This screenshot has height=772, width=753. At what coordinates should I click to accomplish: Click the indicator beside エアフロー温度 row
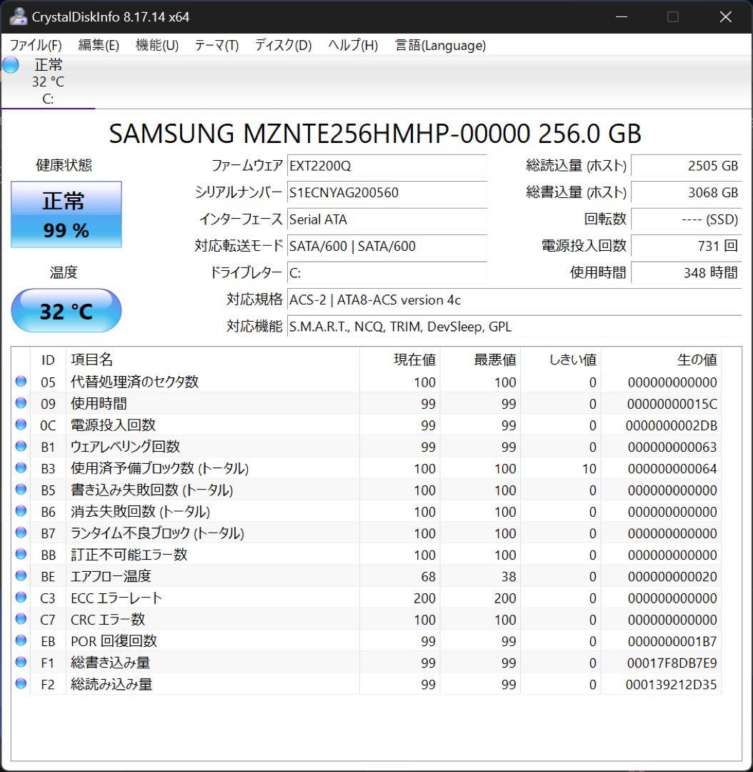[x=21, y=576]
